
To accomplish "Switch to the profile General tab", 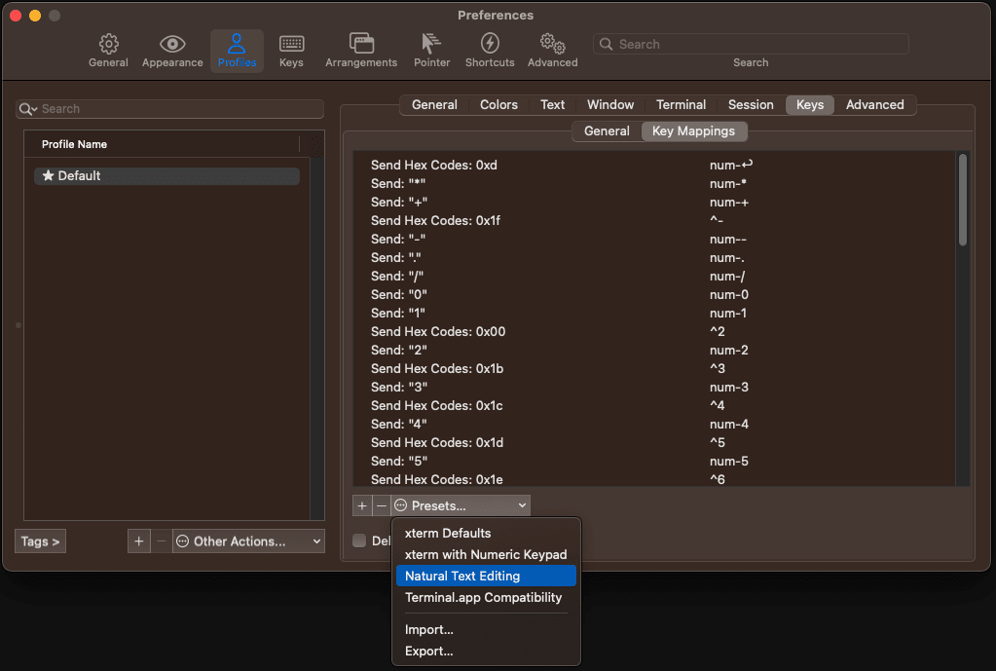I will coord(434,105).
